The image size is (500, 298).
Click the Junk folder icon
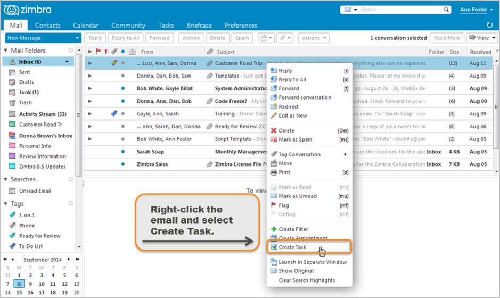[12, 92]
